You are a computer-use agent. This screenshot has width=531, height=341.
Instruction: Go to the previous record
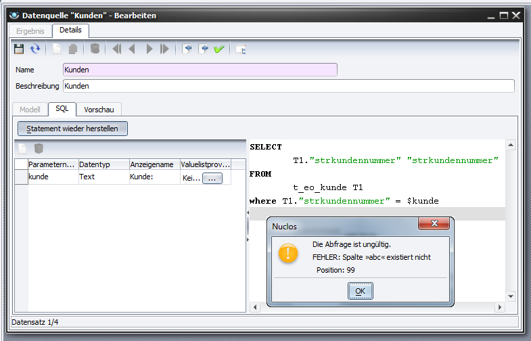(133, 49)
